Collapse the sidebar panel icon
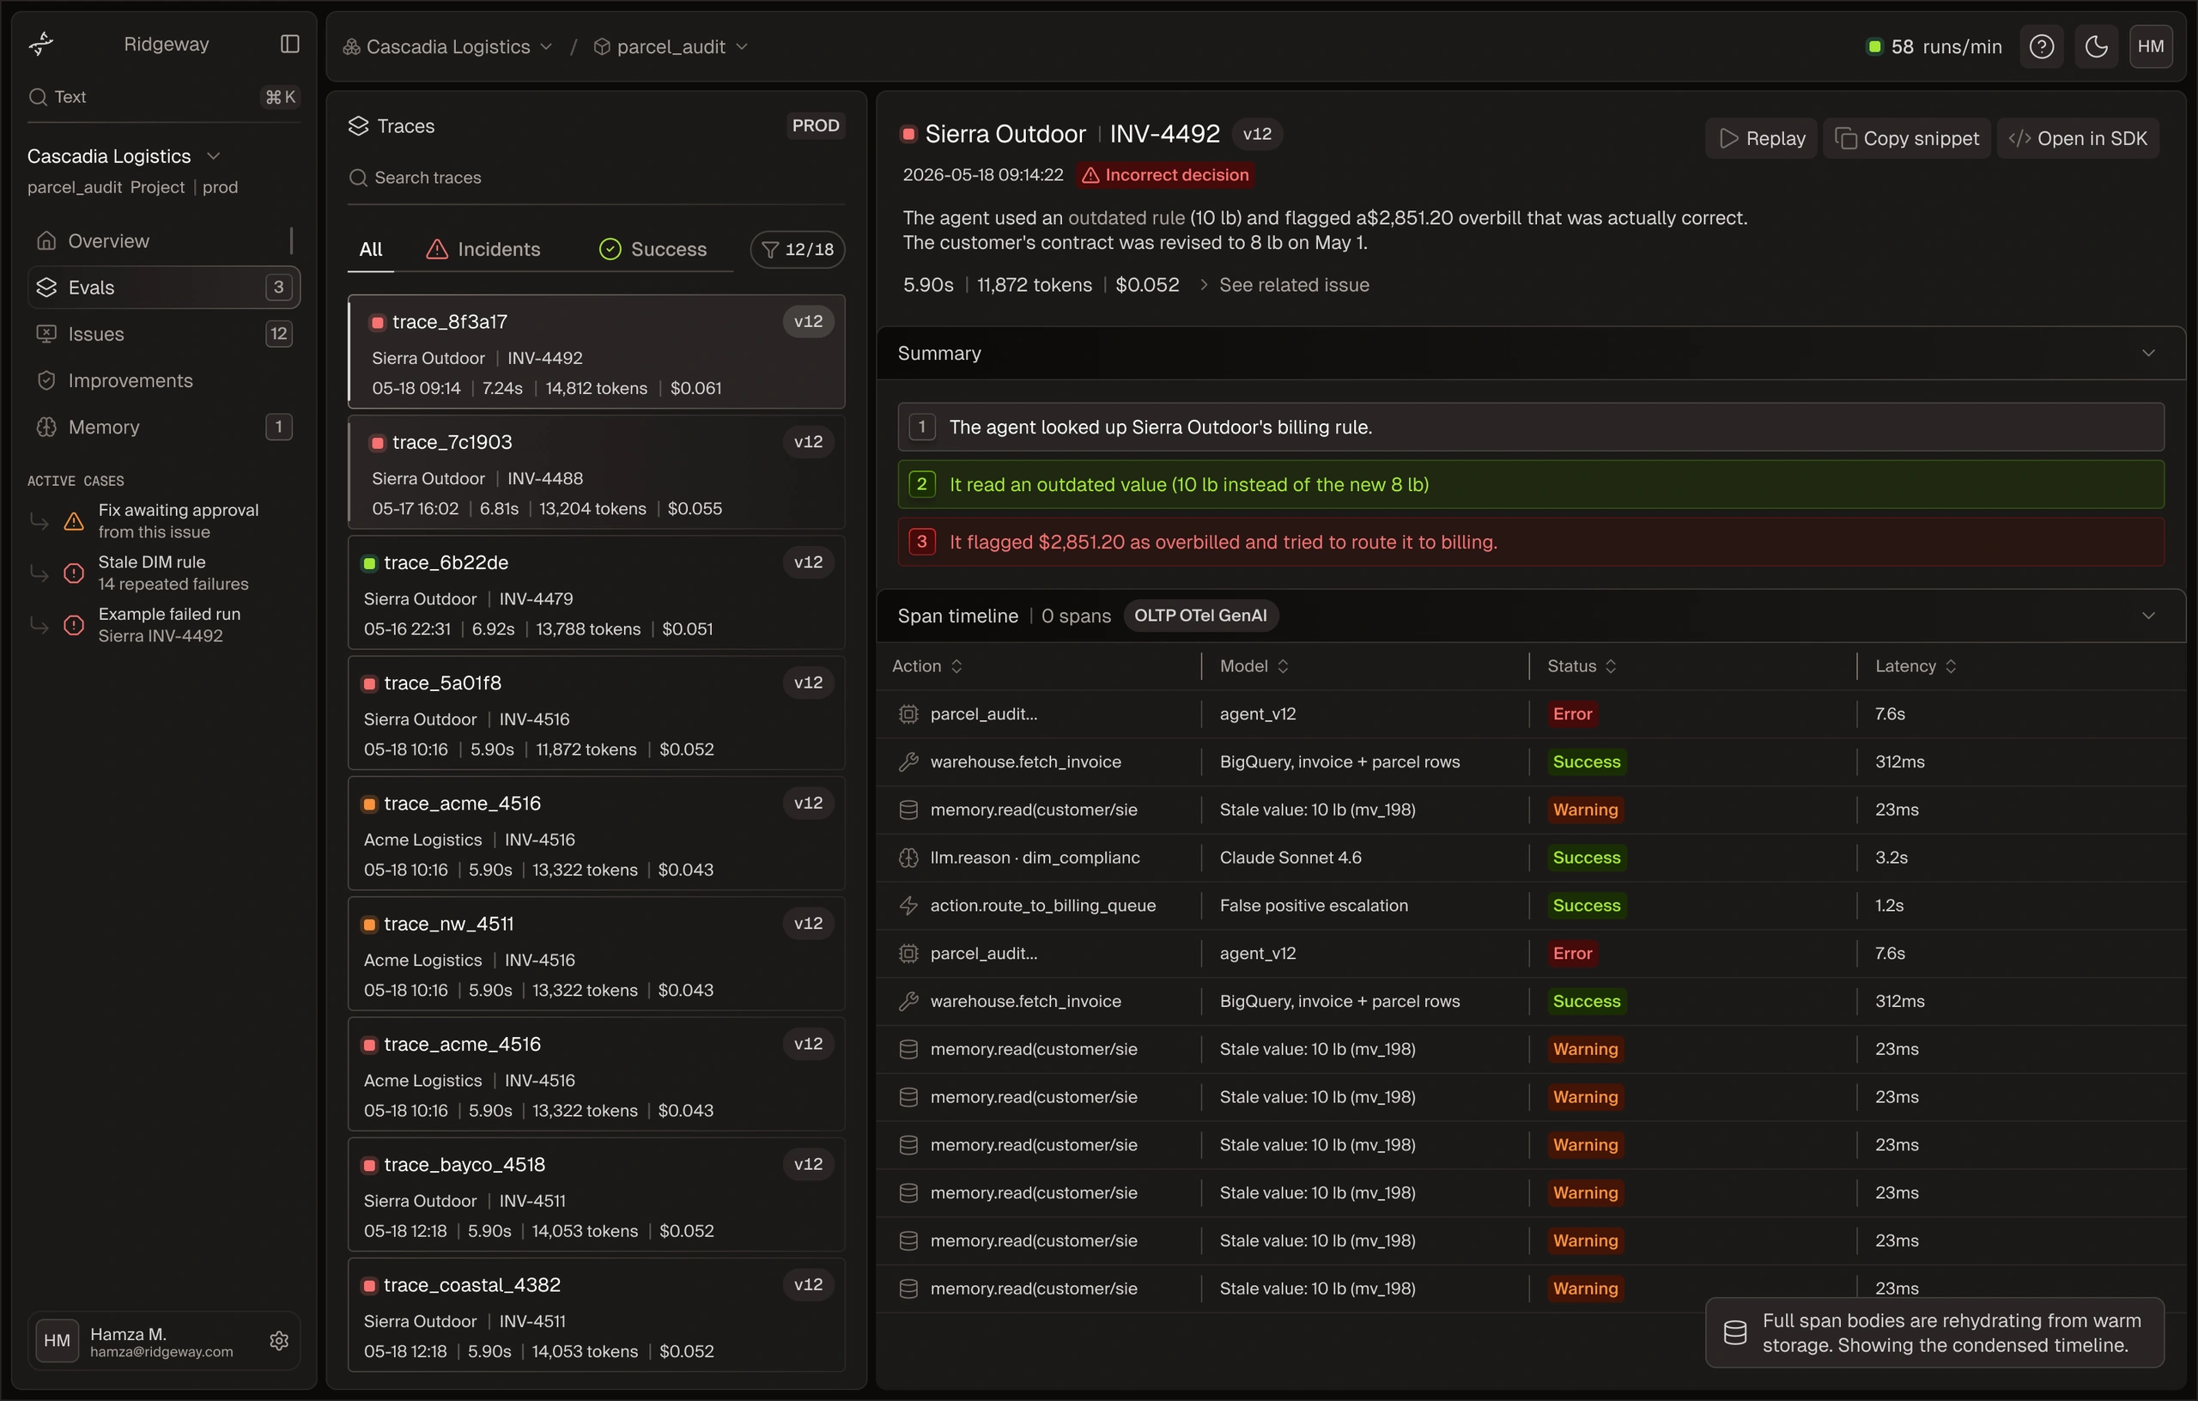The image size is (2198, 1401). click(x=289, y=44)
